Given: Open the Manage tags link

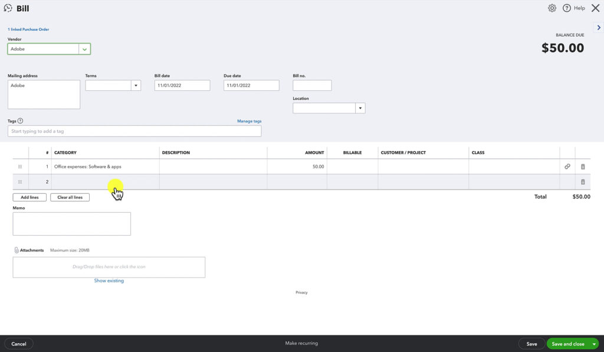Looking at the screenshot, I should pos(249,120).
